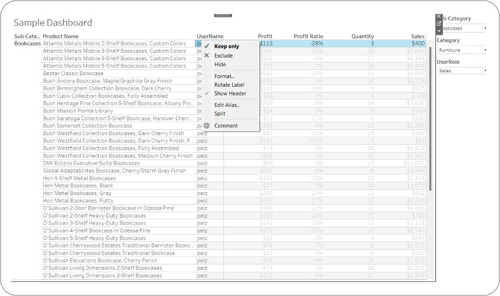Select Bush Somerset Collection Bookcase row
This screenshot has width=500, height=296.
click(87, 126)
